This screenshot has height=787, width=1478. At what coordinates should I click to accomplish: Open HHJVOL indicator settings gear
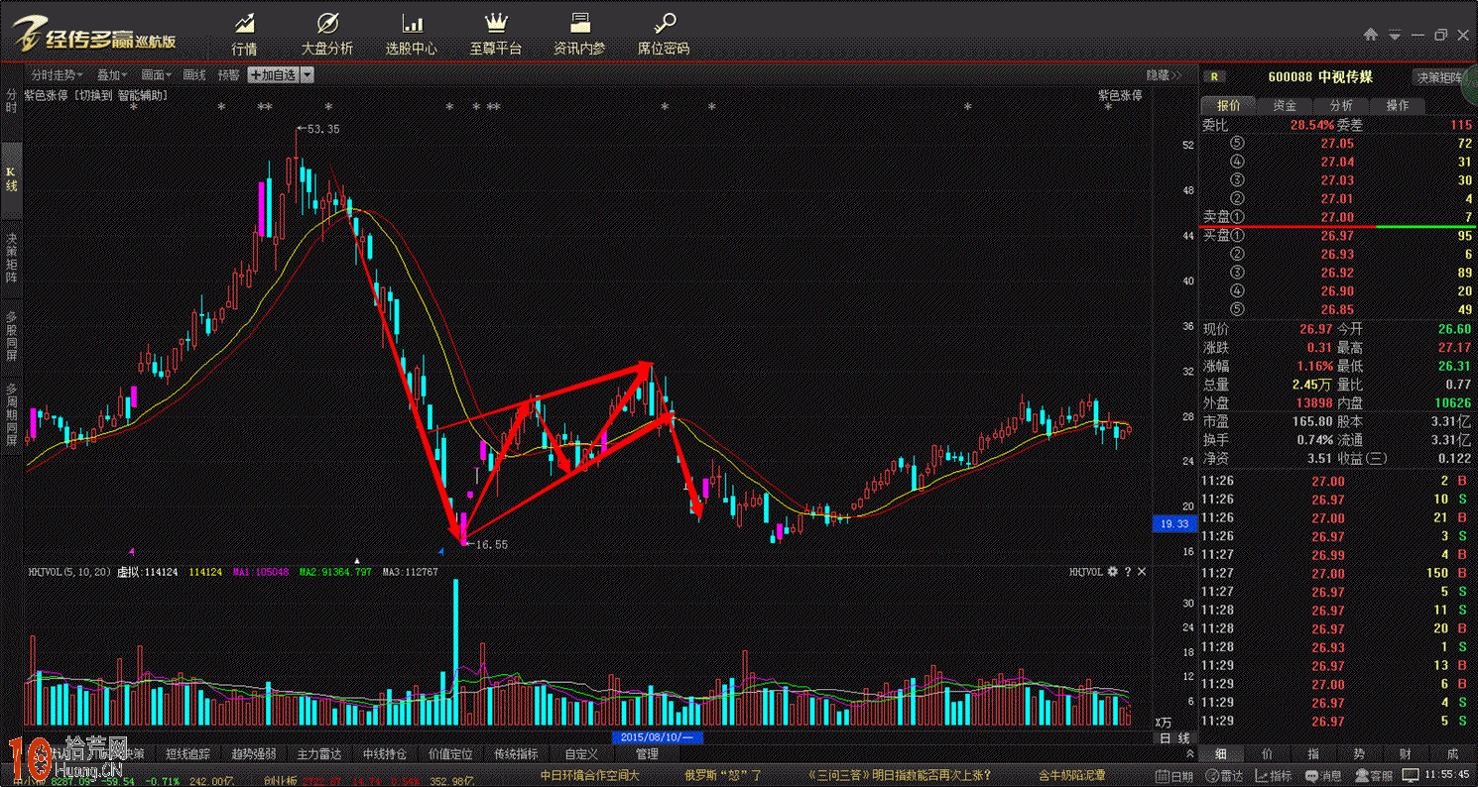[1113, 572]
